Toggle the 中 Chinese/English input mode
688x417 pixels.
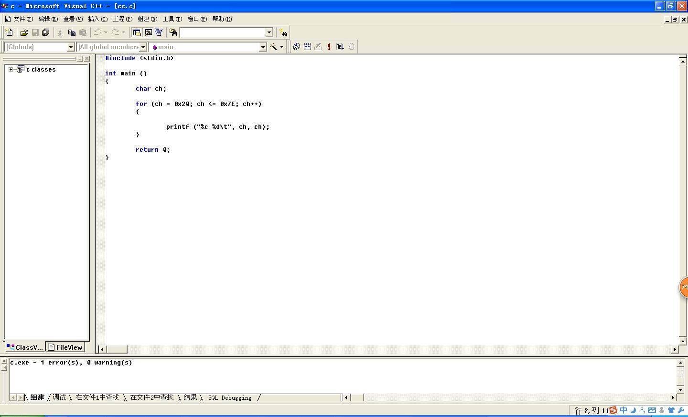(623, 410)
